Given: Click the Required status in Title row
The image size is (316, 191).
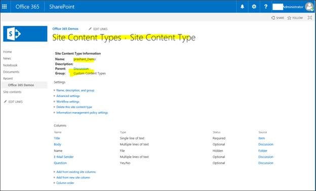Looking at the screenshot, I should pos(219,138).
